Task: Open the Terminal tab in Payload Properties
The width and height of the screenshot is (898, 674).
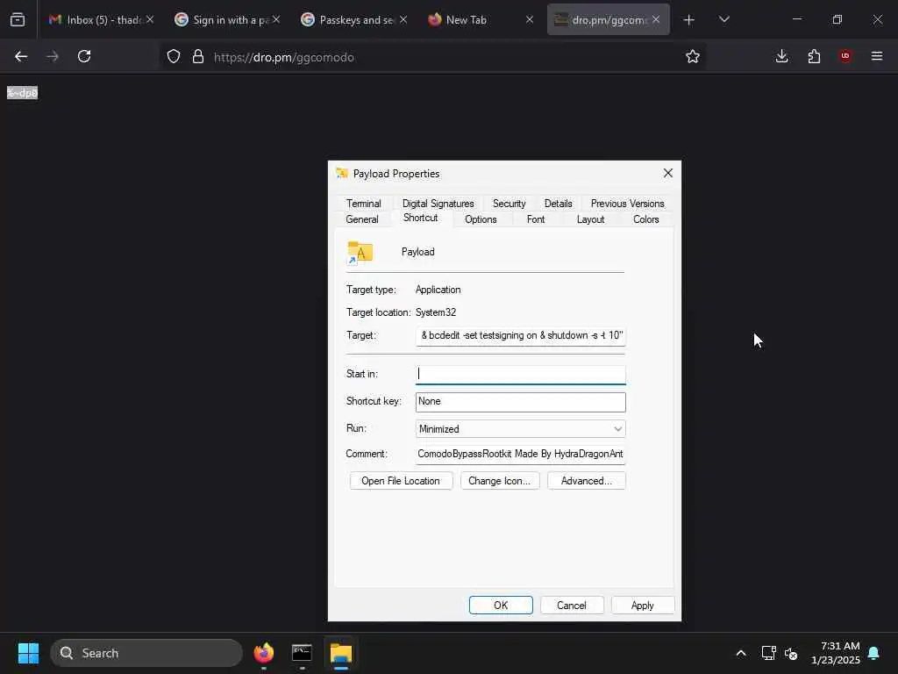Action: (363, 204)
